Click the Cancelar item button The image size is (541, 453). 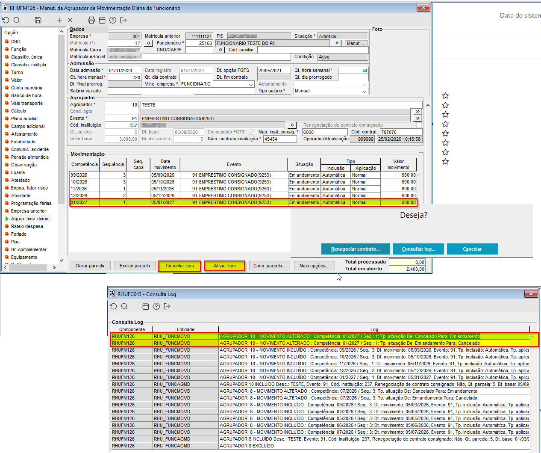click(x=179, y=266)
